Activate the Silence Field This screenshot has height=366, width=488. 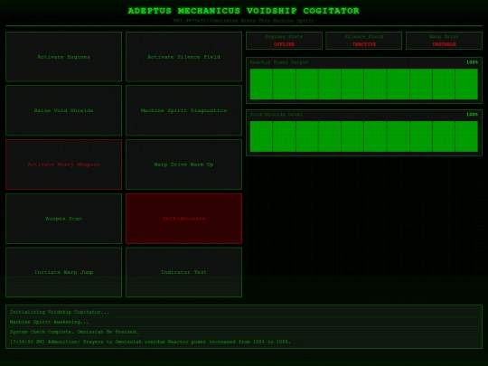pos(183,57)
